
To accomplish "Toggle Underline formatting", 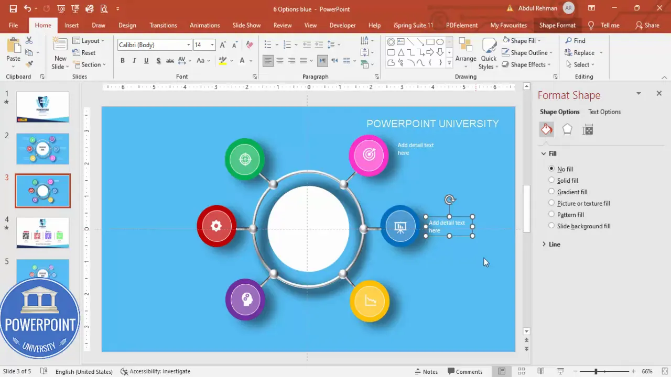I will [146, 61].
